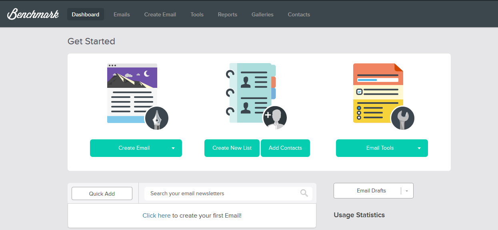Viewport: 498px width, 230px height.
Task: Go to the Reports menu
Action: [x=227, y=14]
